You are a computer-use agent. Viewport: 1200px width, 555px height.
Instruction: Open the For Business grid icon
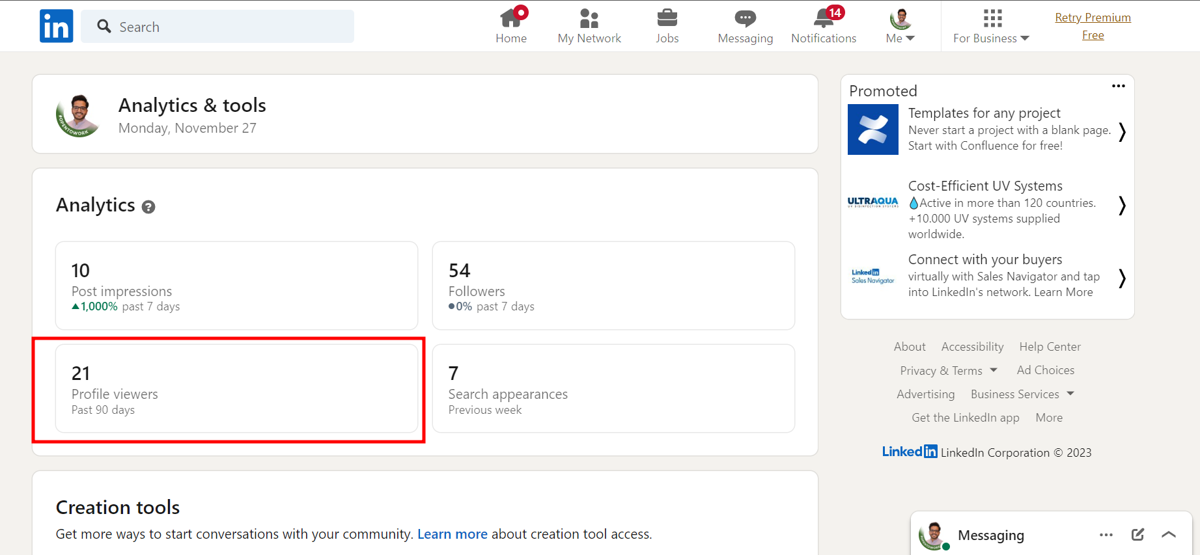click(992, 18)
